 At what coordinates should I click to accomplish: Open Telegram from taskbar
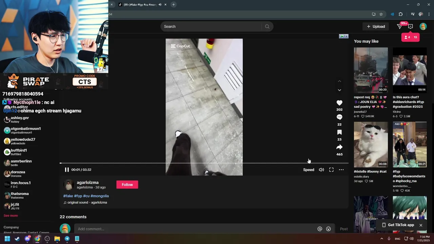point(67,239)
